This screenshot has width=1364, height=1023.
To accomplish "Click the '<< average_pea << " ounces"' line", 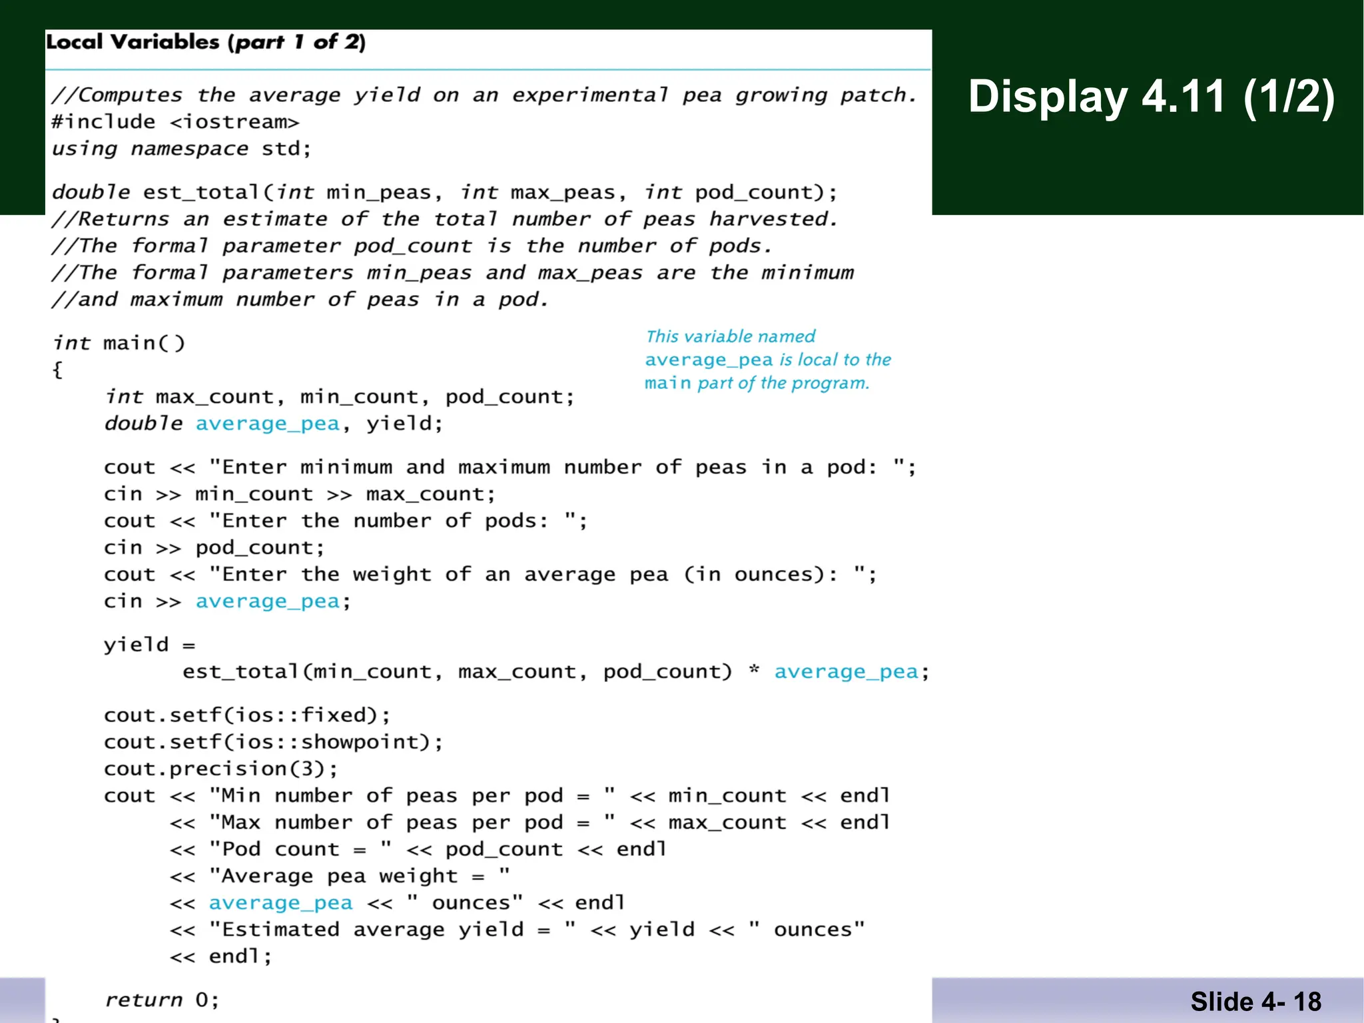I will [x=398, y=904].
